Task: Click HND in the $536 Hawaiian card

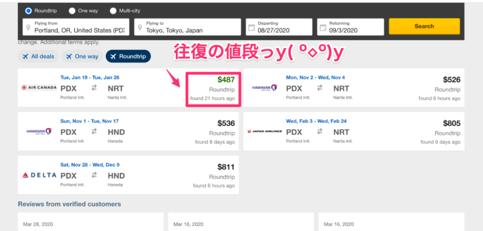Action: 116,132
